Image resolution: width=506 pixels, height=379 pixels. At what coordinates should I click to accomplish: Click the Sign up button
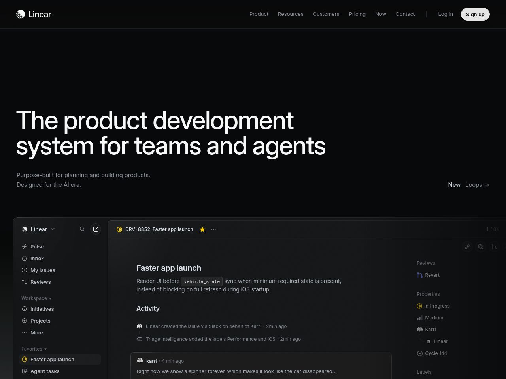pyautogui.click(x=475, y=14)
